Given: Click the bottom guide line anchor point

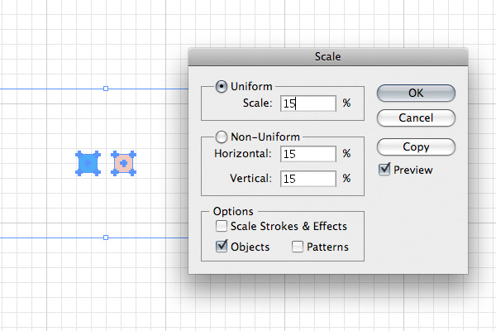Looking at the screenshot, I should (x=106, y=237).
